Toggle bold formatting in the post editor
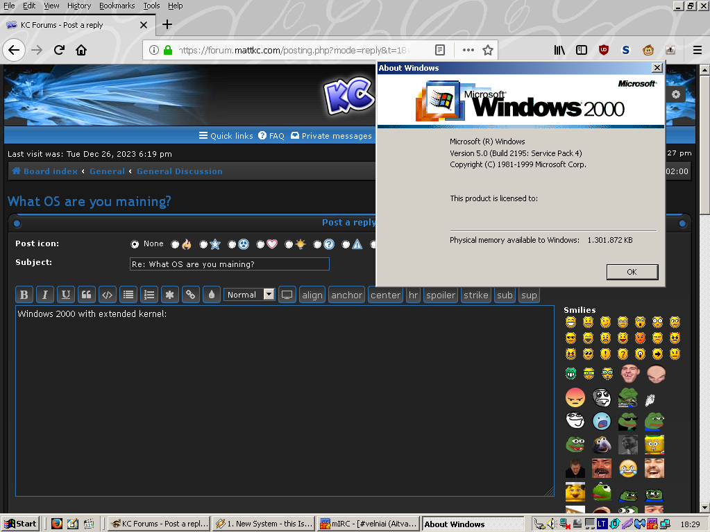Image resolution: width=710 pixels, height=532 pixels. 24,295
